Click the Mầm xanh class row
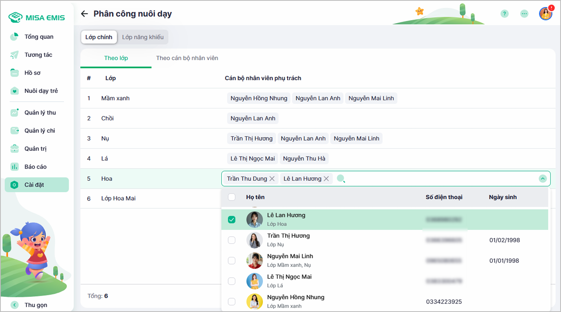The image size is (561, 312). pos(115,98)
